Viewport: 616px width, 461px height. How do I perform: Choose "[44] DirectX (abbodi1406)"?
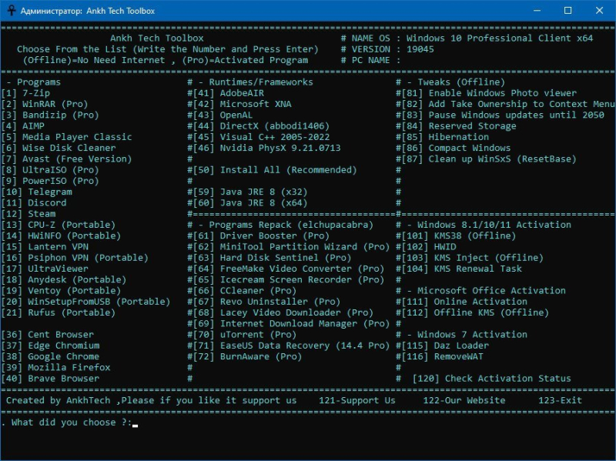[x=261, y=126]
